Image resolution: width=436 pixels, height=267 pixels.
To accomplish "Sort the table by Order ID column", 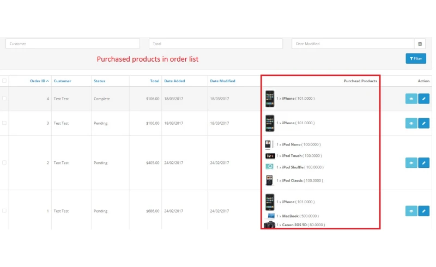I will 38,81.
